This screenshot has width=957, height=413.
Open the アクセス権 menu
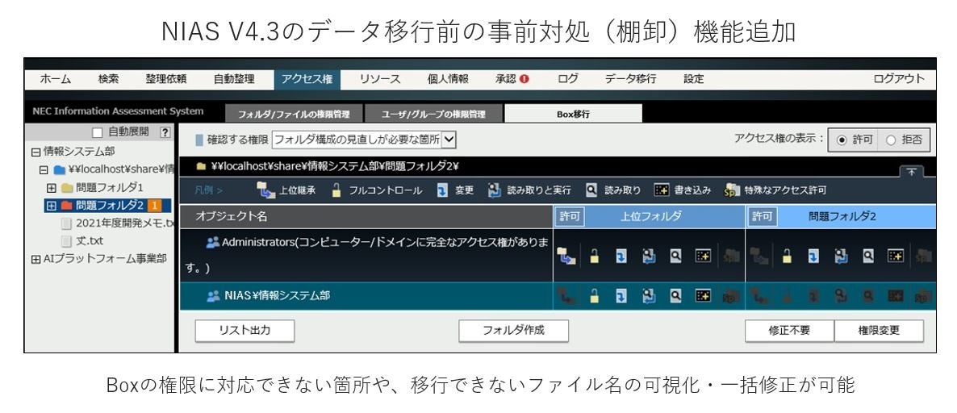[x=307, y=79]
